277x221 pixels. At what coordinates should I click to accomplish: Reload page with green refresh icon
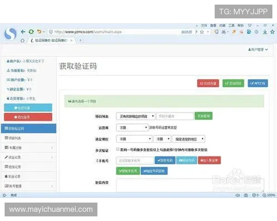(31, 32)
